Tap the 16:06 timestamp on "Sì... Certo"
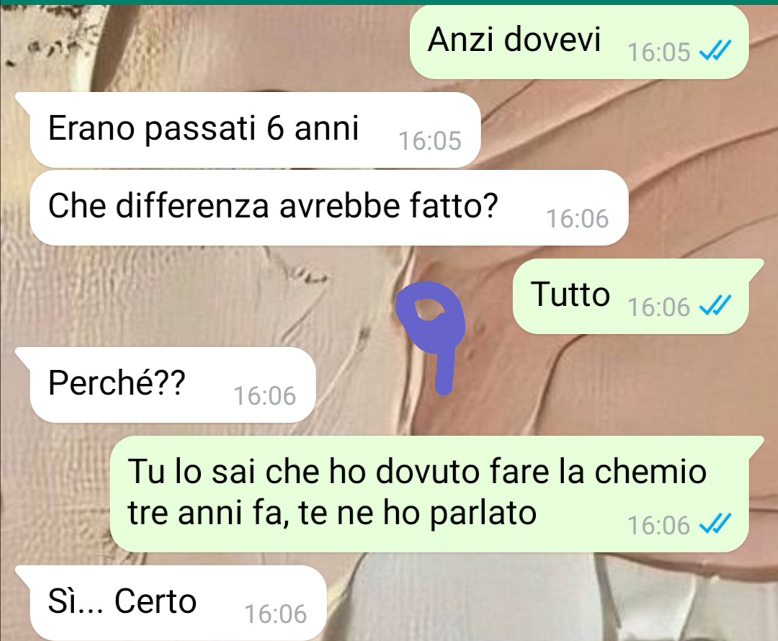 276,614
